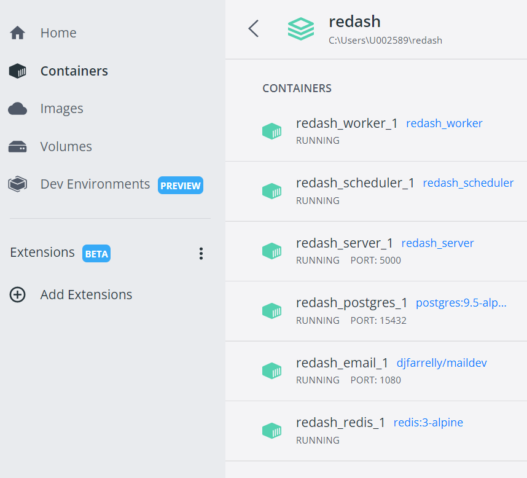Click the Home house icon in sidebar
Viewport: 527px width, 478px height.
[x=17, y=33]
